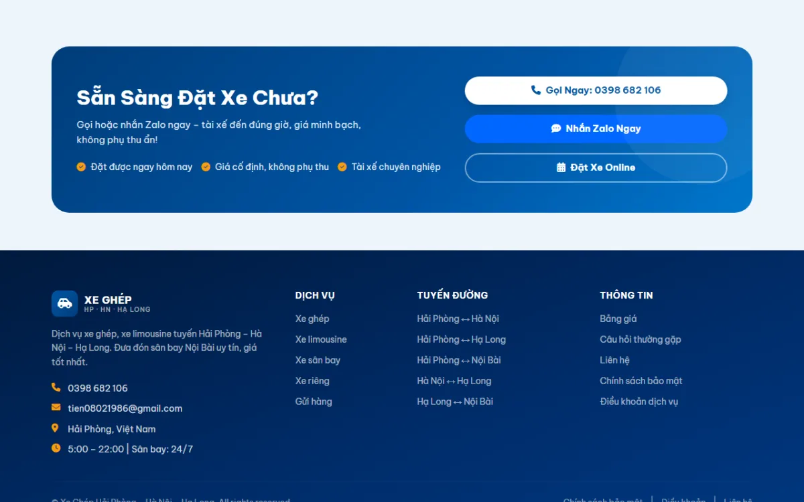The image size is (804, 502).
Task: Click the checkmark icon beside Đặt được ngay hôm nay
Action: click(81, 167)
